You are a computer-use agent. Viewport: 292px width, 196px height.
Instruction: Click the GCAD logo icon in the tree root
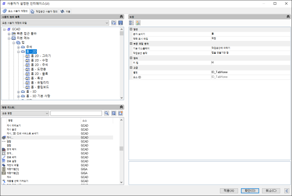[x=9, y=29]
